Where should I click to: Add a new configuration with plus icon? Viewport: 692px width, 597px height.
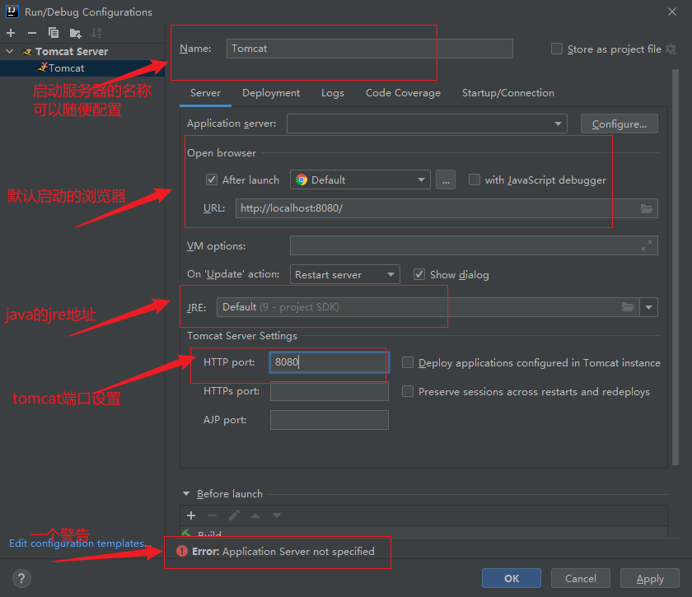pyautogui.click(x=11, y=33)
